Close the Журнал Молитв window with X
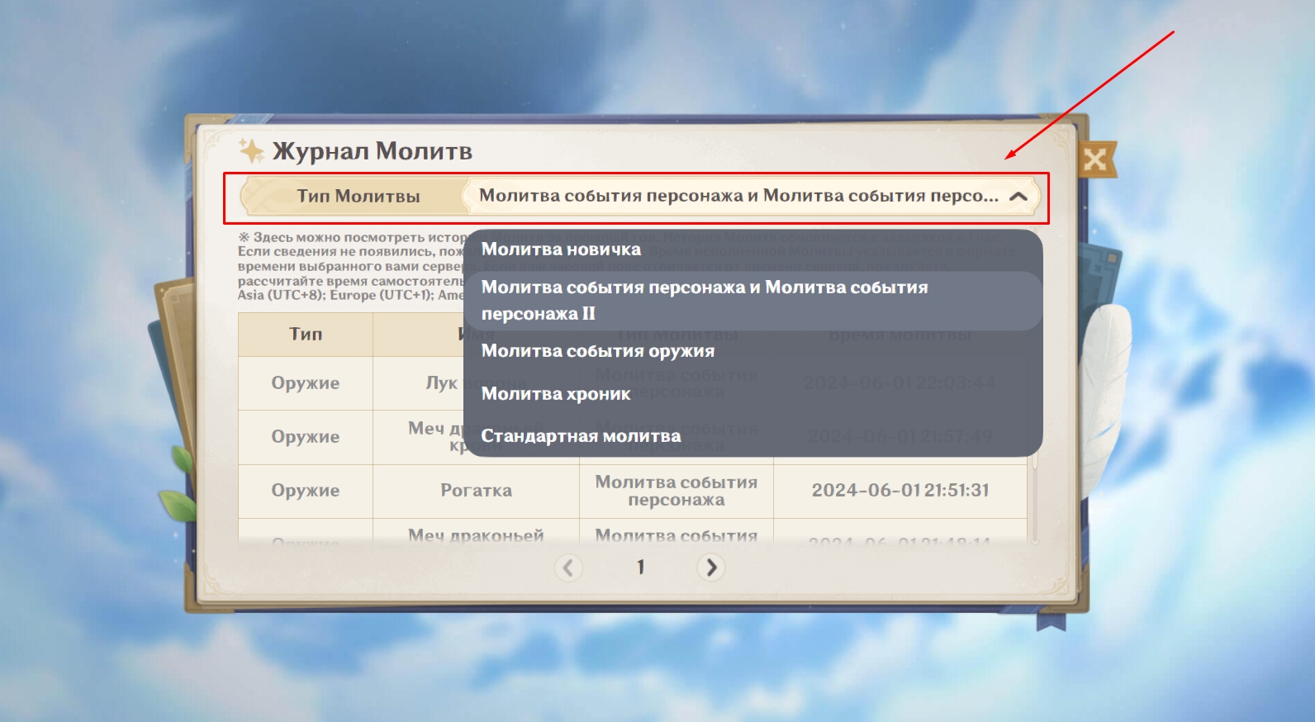1315x722 pixels. (1095, 159)
